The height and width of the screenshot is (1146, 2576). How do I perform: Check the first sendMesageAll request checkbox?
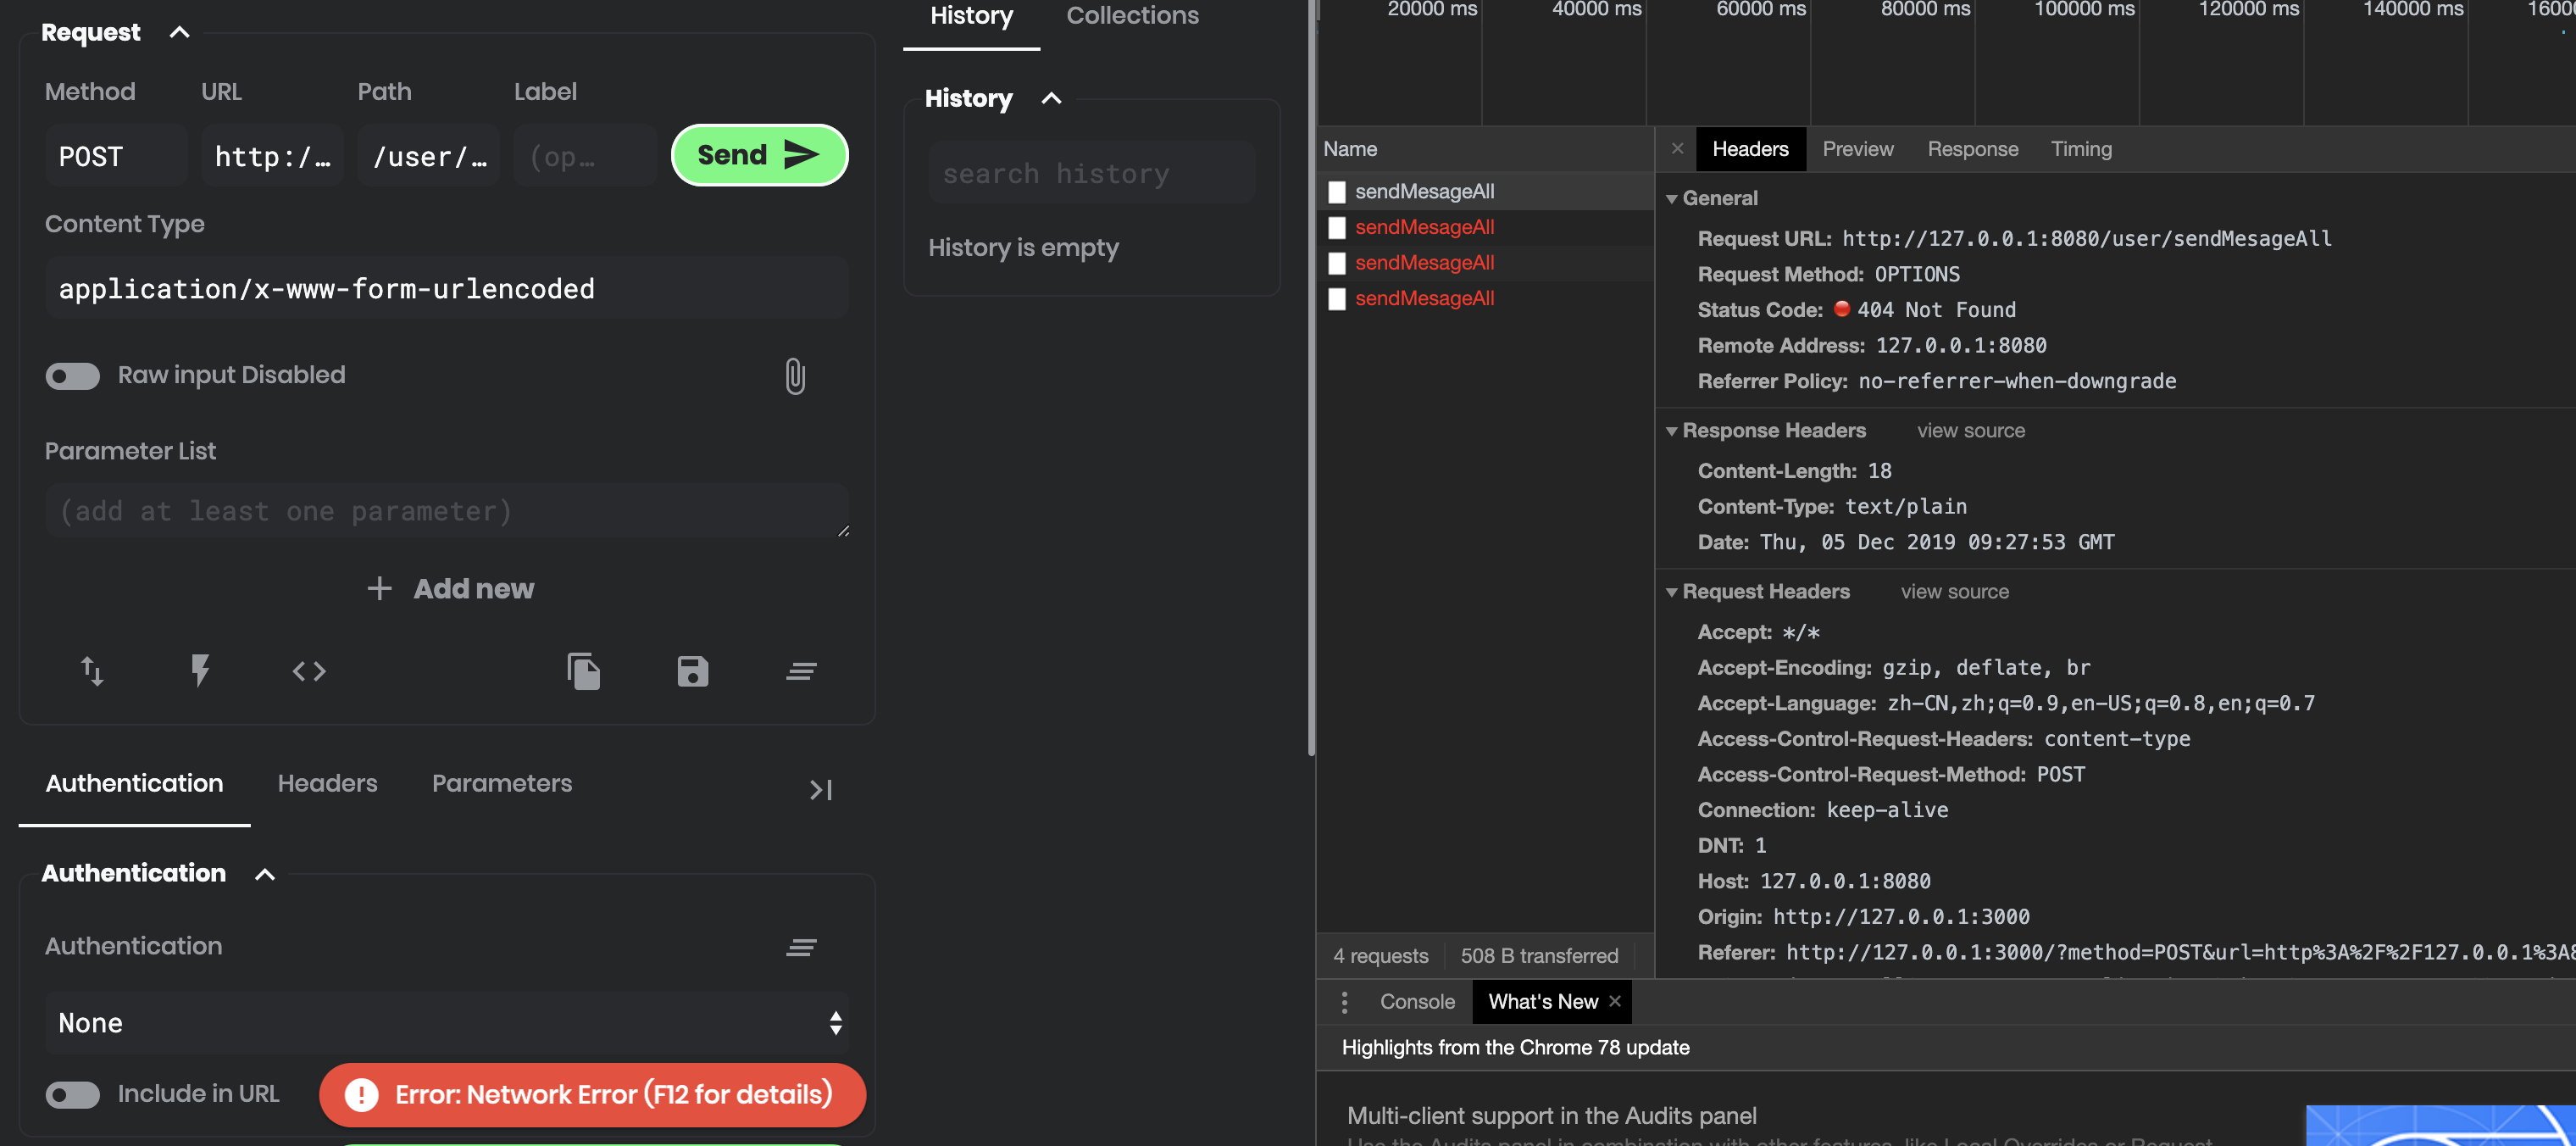[1337, 192]
